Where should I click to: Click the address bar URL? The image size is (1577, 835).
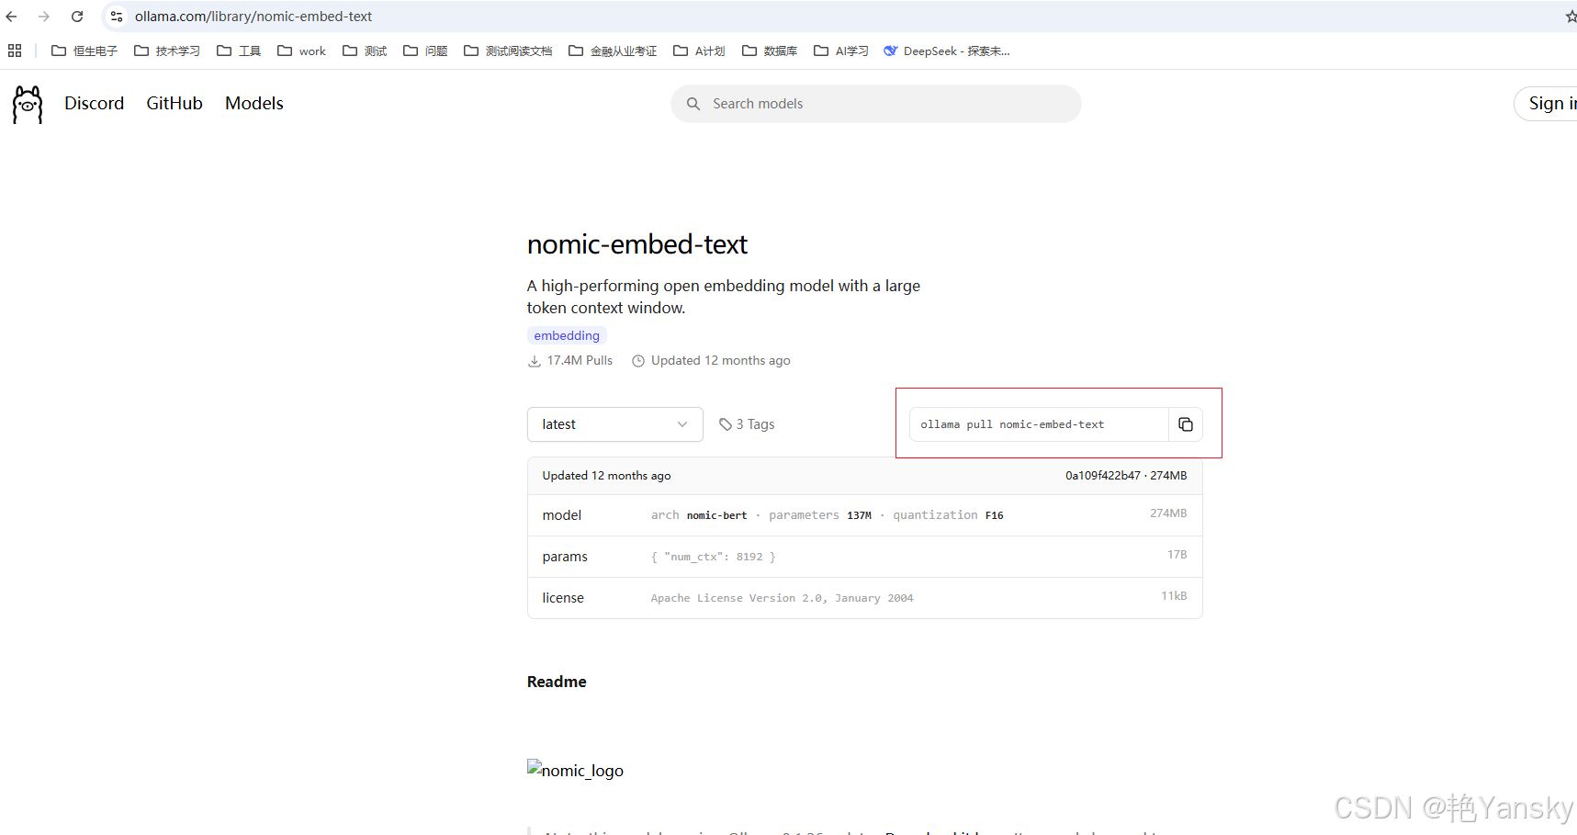(x=253, y=17)
